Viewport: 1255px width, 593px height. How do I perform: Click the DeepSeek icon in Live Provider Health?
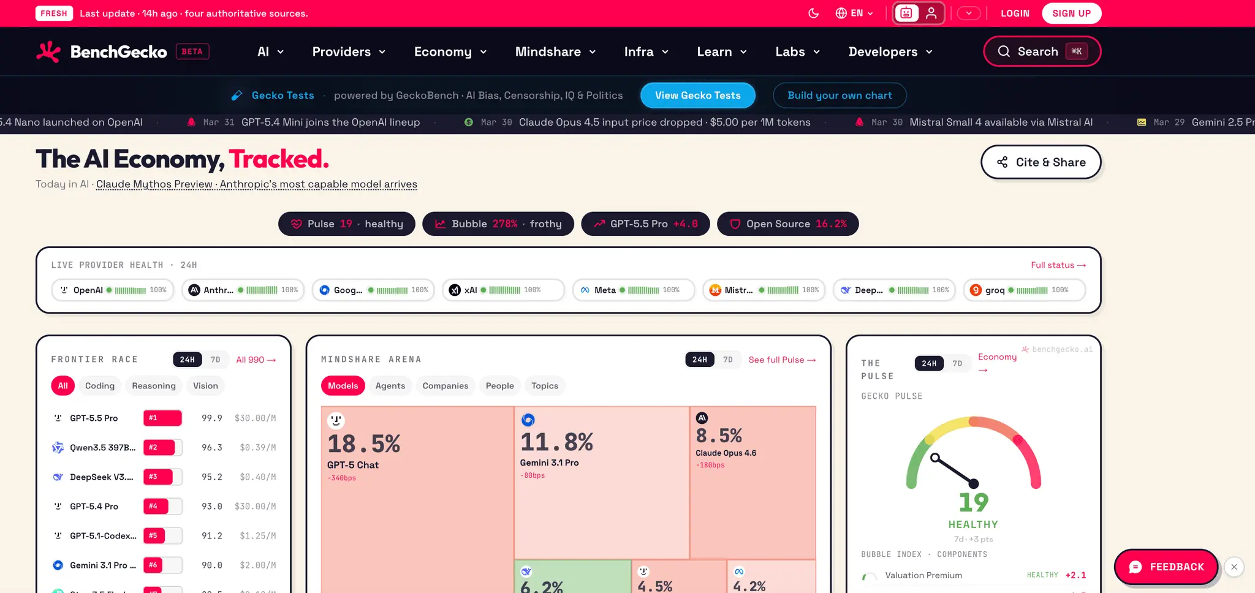(x=846, y=290)
